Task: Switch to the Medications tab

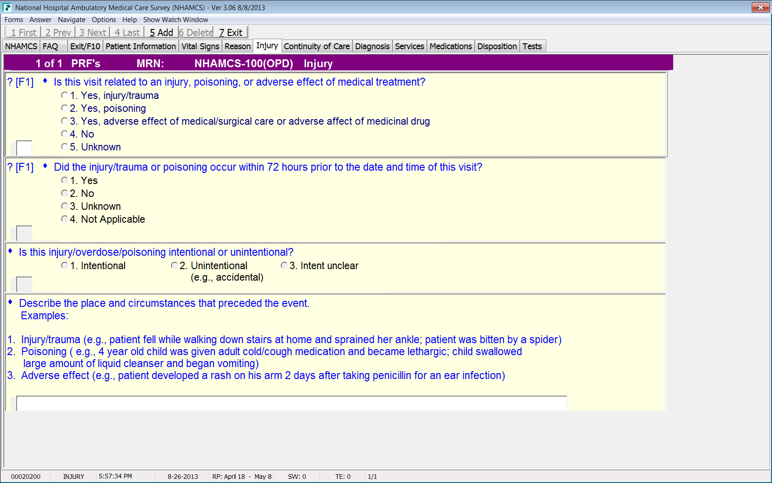Action: (x=451, y=46)
